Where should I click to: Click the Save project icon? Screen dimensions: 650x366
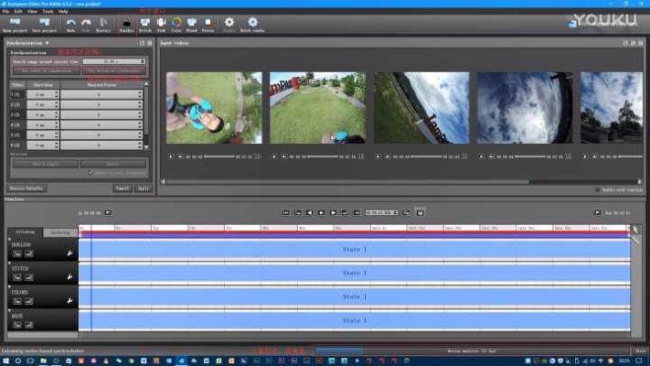pyautogui.click(x=44, y=23)
